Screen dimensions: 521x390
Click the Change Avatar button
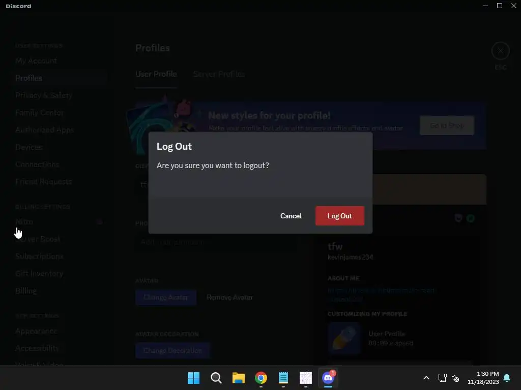coord(165,297)
